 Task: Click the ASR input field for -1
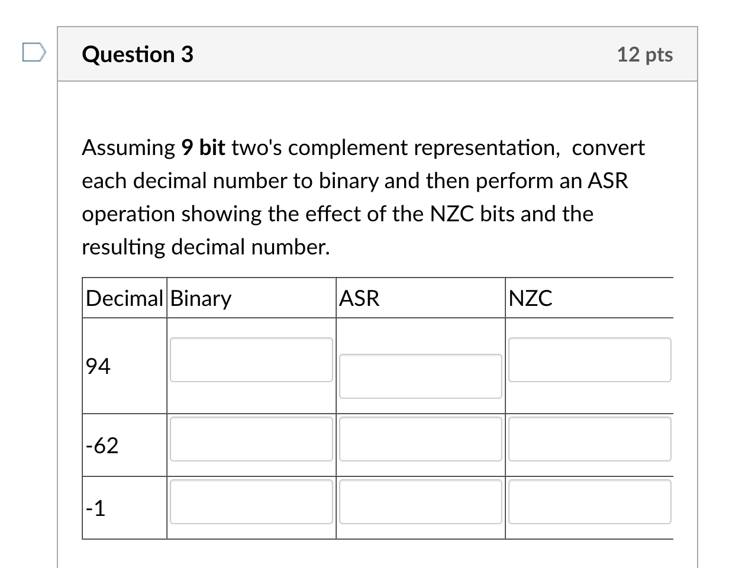420,502
